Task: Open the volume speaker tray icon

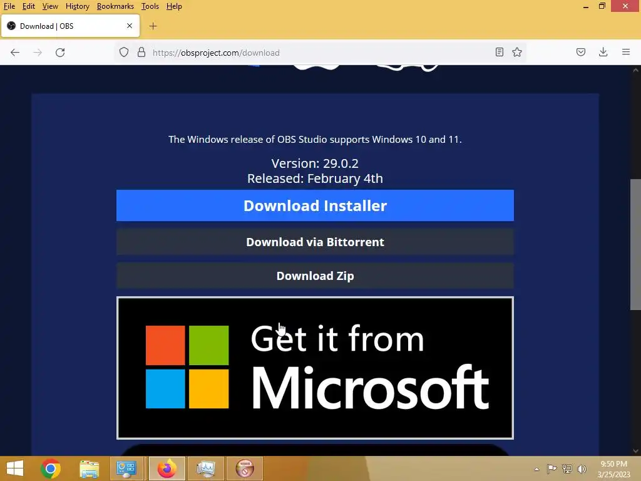Action: pyautogui.click(x=582, y=468)
